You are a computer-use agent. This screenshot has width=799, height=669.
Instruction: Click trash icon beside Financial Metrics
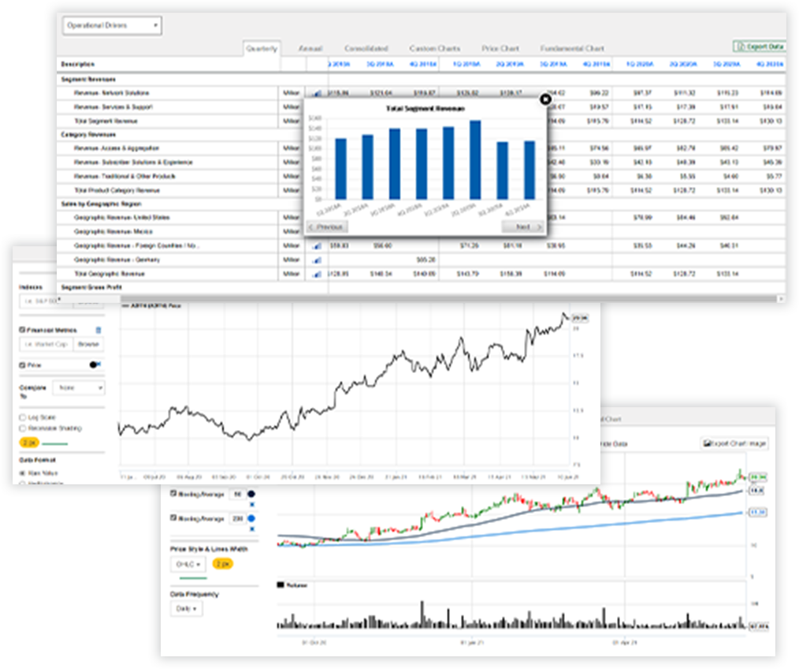tap(98, 331)
